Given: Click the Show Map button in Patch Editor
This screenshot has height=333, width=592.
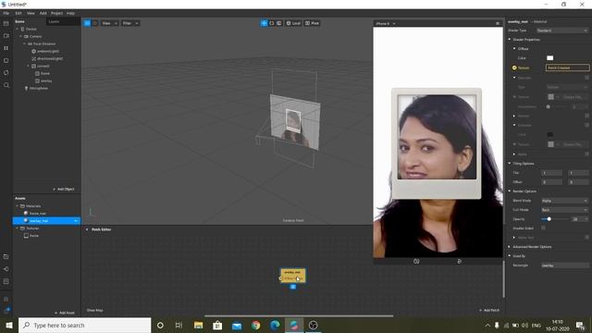Looking at the screenshot, I should tap(94, 311).
